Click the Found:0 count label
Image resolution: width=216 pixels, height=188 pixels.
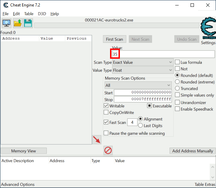coord(8,33)
